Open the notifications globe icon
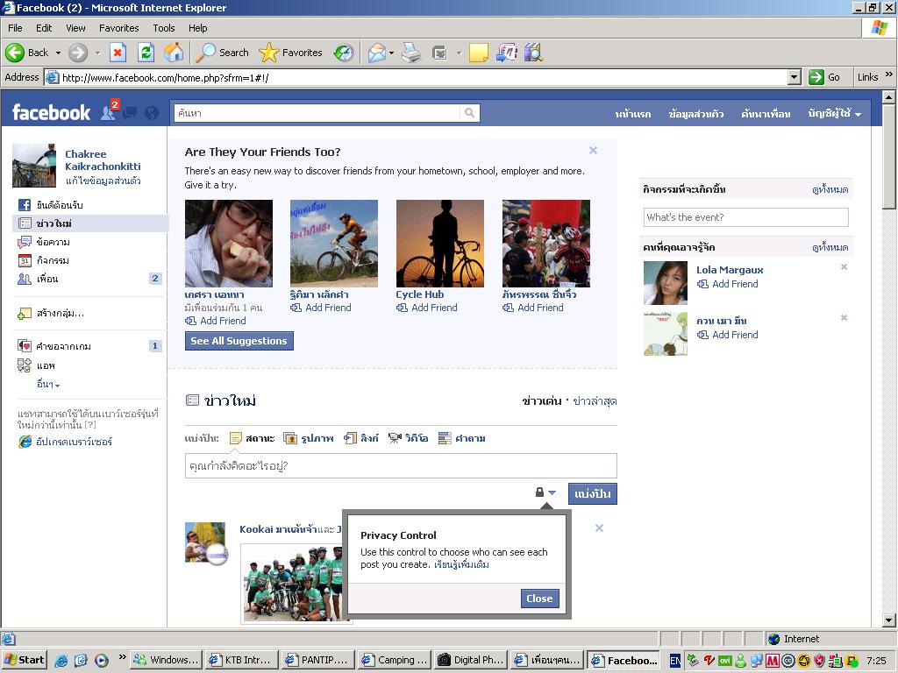The image size is (898, 673). tap(152, 113)
